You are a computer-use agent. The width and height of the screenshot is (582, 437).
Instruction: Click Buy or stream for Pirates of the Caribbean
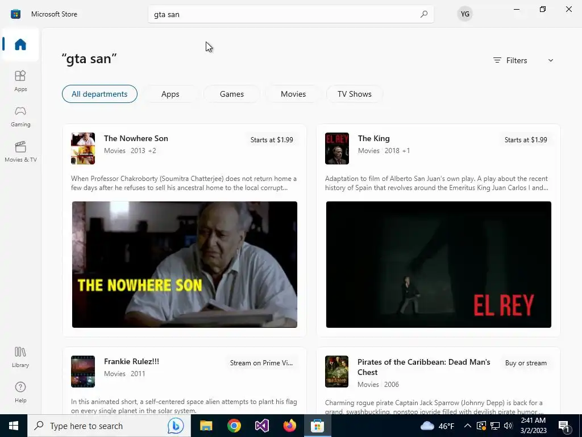(526, 362)
